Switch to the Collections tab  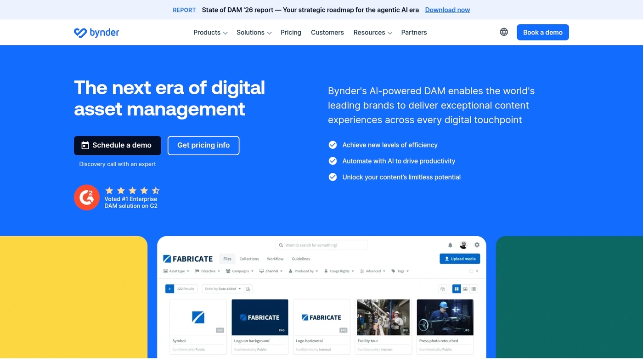click(249, 259)
